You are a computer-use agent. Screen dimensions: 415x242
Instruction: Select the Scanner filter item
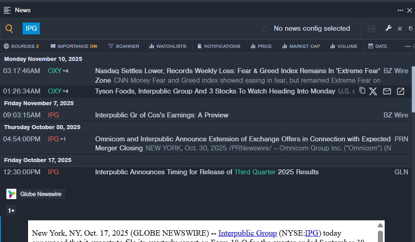[x=124, y=46]
